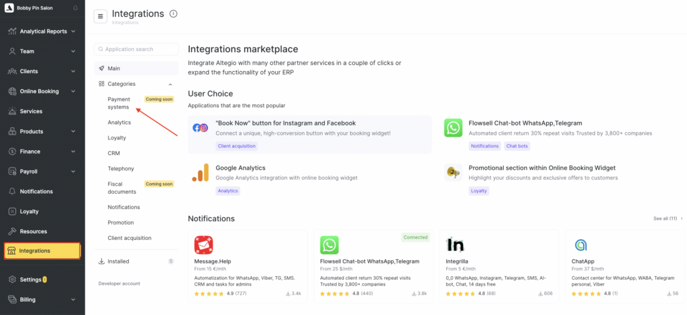Click the ChatApp logo icon
The image size is (687, 315).
(581, 245)
